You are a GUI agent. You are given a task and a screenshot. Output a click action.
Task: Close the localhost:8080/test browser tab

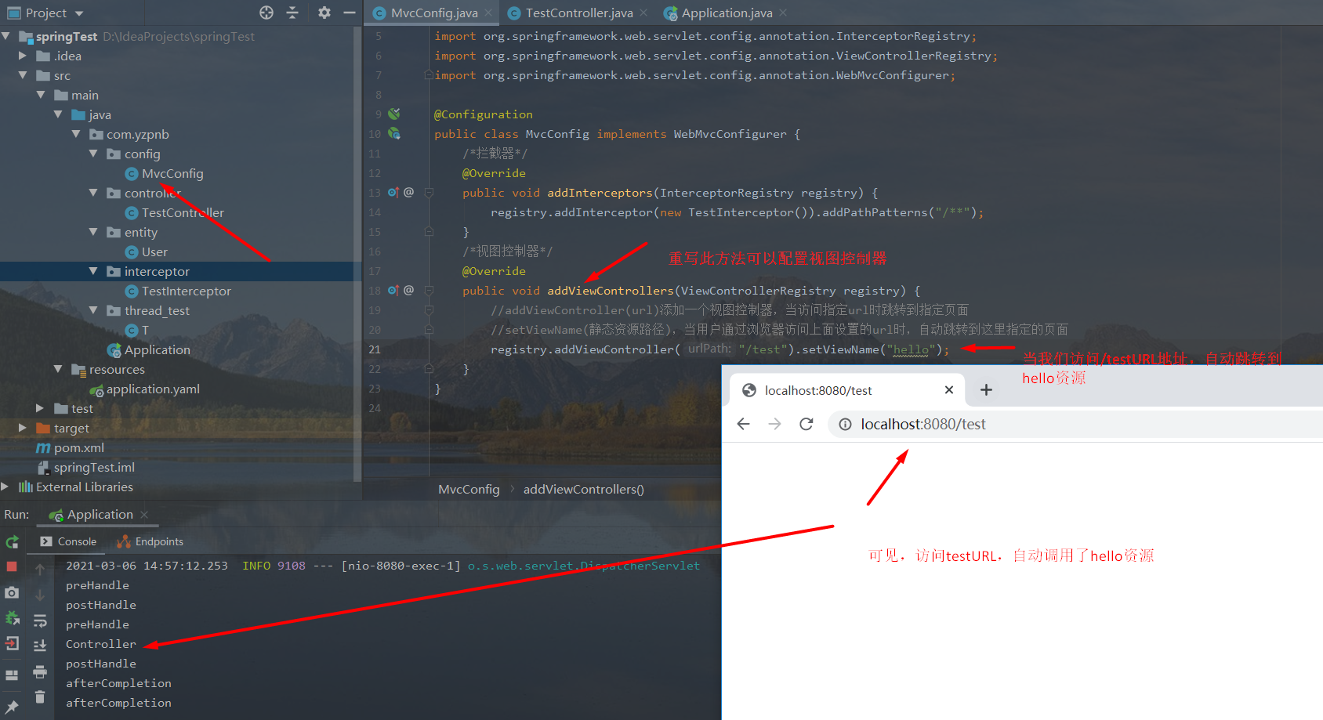point(949,390)
